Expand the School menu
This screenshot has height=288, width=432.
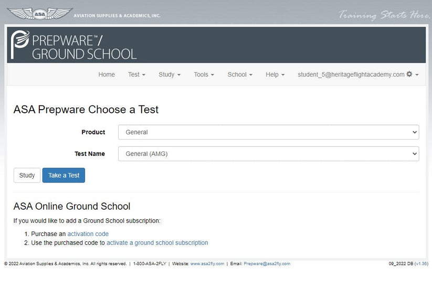[x=240, y=74]
